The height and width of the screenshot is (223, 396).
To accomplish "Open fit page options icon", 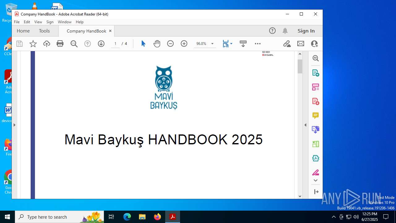I will click(226, 44).
